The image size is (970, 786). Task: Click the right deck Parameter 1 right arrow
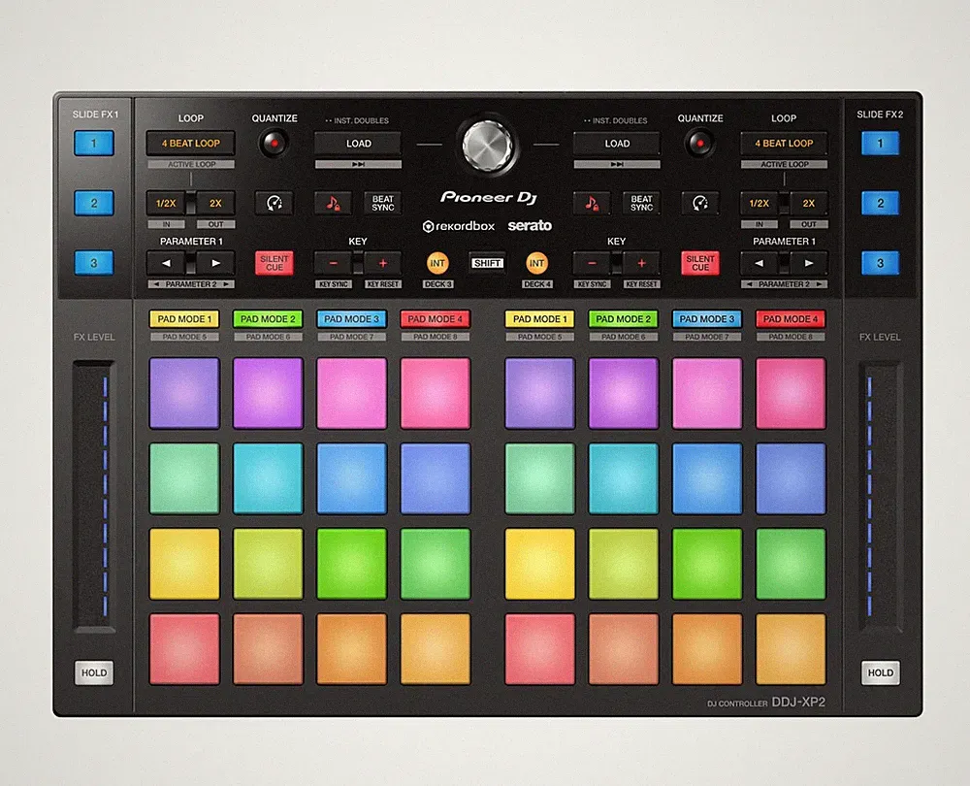click(x=809, y=263)
